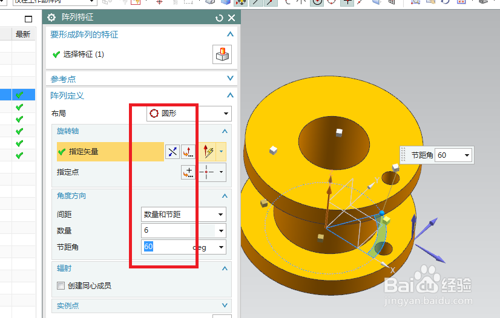This screenshot has width=500, height=318.
Task: Select the white cube beside the 节距角 box
Action: (x=395, y=167)
